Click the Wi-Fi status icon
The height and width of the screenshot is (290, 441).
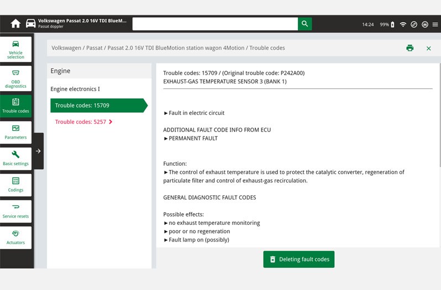point(403,24)
